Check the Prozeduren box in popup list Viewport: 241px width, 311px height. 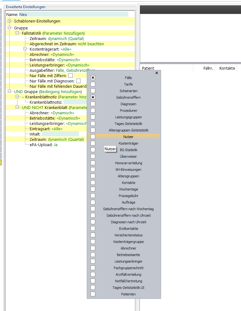(93, 110)
